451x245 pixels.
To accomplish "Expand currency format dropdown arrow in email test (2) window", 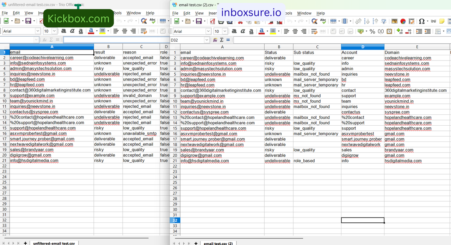I will (366, 31).
